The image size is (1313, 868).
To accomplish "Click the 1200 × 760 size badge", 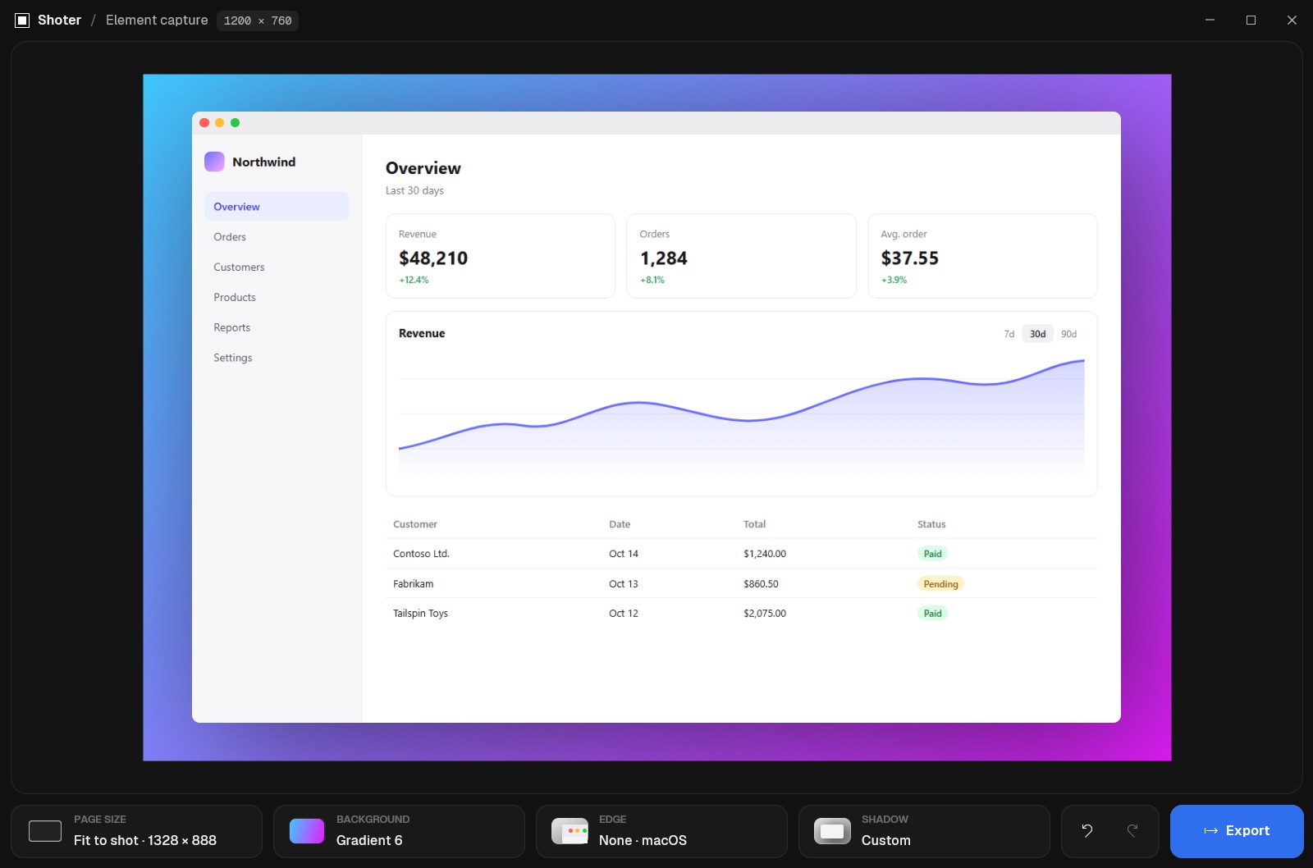I will click(x=258, y=21).
